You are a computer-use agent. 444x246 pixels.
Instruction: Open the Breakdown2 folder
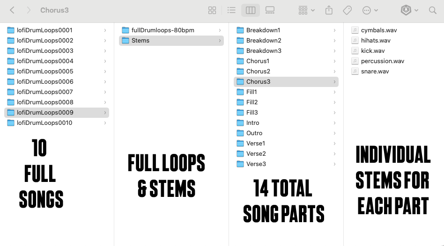pyautogui.click(x=264, y=41)
